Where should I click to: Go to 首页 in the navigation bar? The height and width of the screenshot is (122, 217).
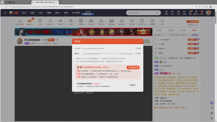tap(24, 13)
